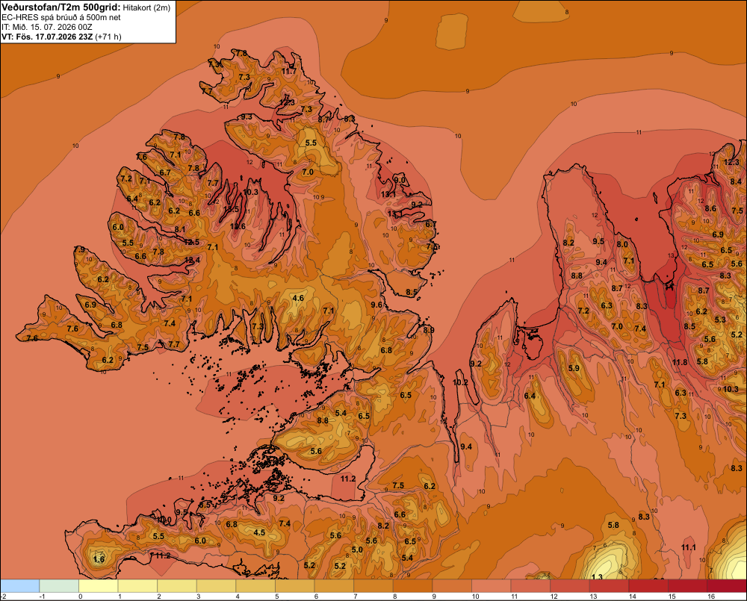747x601 pixels.
Task: Click the 'EC-HRES spá brúuð á 500m net' line
Action: click(61, 17)
